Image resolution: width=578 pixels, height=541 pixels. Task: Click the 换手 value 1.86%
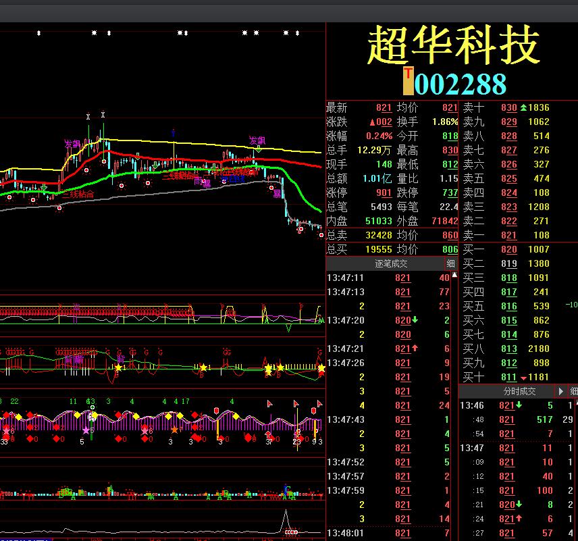[x=445, y=122]
